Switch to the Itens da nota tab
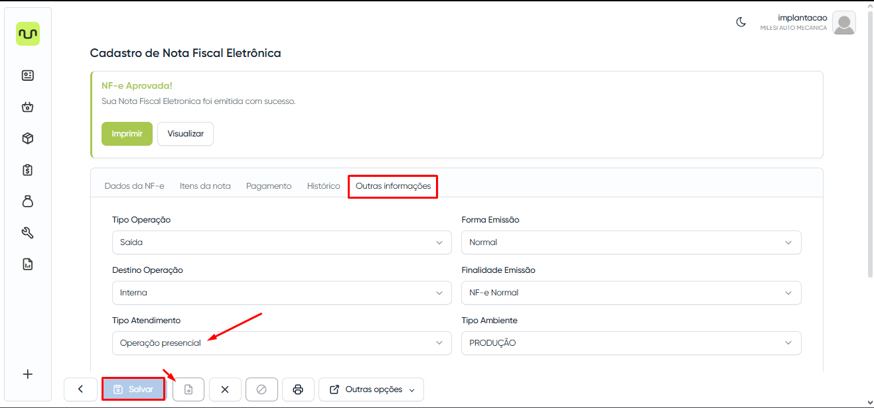Screen dimensions: 874x408 tap(205, 186)
